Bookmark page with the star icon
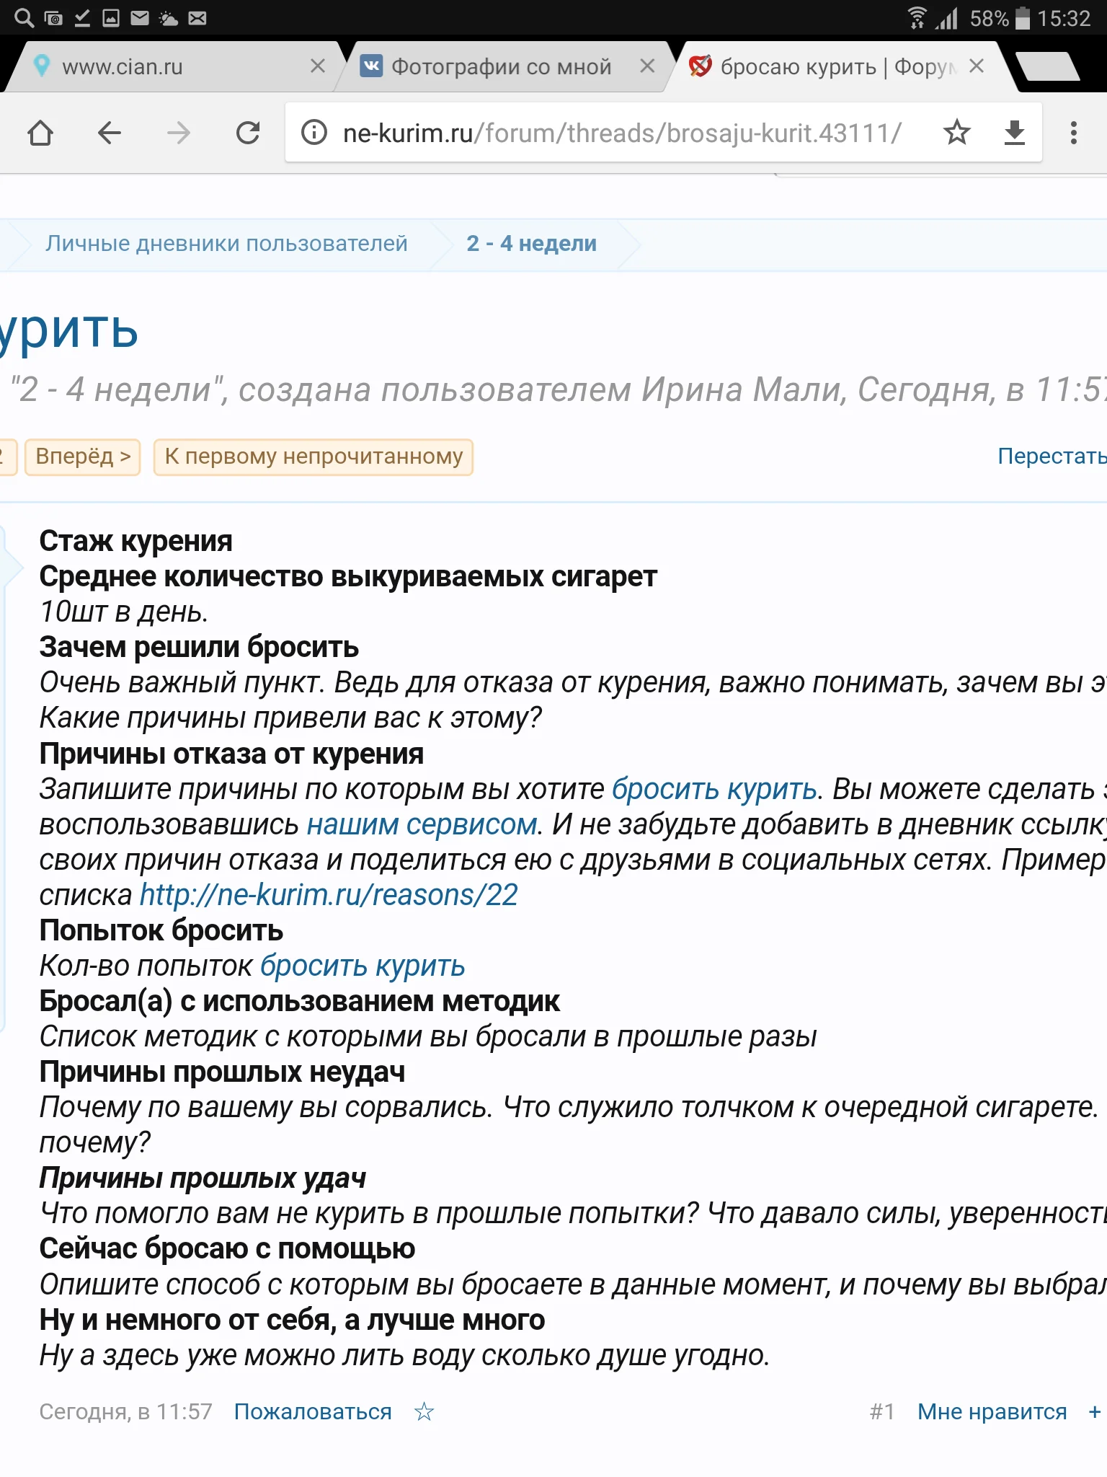This screenshot has width=1107, height=1477. pyautogui.click(x=957, y=133)
